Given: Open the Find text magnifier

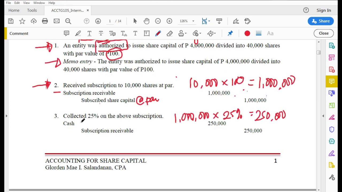Looking at the screenshot, I should (68, 21).
